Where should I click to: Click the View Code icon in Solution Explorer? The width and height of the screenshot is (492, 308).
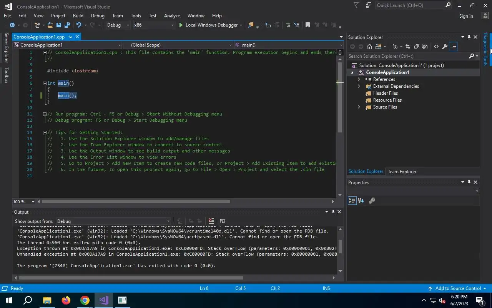click(436, 47)
